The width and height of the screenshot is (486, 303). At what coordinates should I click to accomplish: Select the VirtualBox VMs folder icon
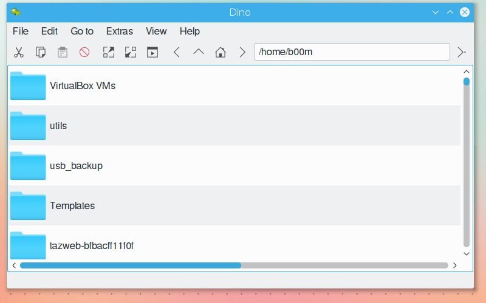(x=28, y=85)
